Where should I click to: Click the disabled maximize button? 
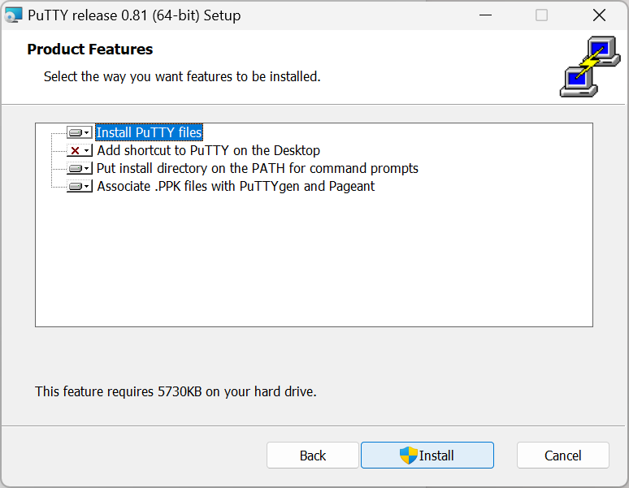click(x=542, y=15)
